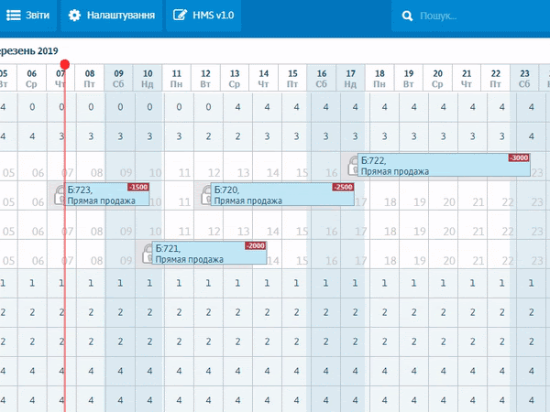
Task: Select the 23 Сб weekend column header
Action: point(524,77)
